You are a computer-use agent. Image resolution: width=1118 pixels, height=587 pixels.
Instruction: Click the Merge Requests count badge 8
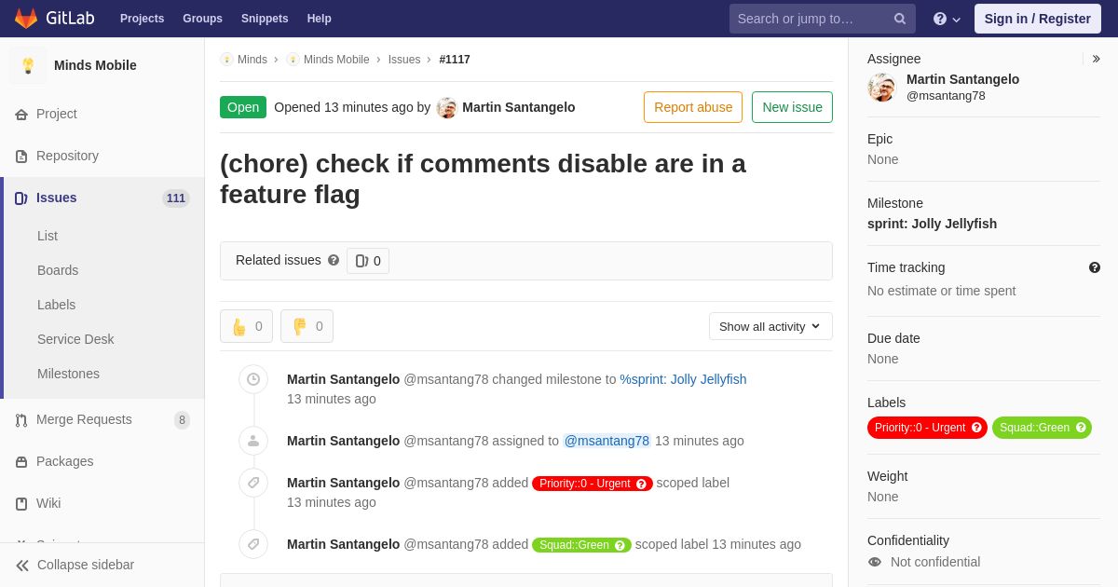[x=182, y=420]
